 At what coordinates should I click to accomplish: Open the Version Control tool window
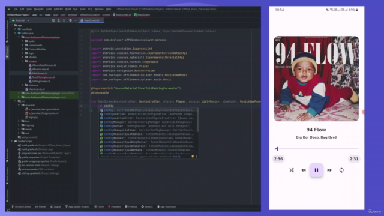[22, 206]
